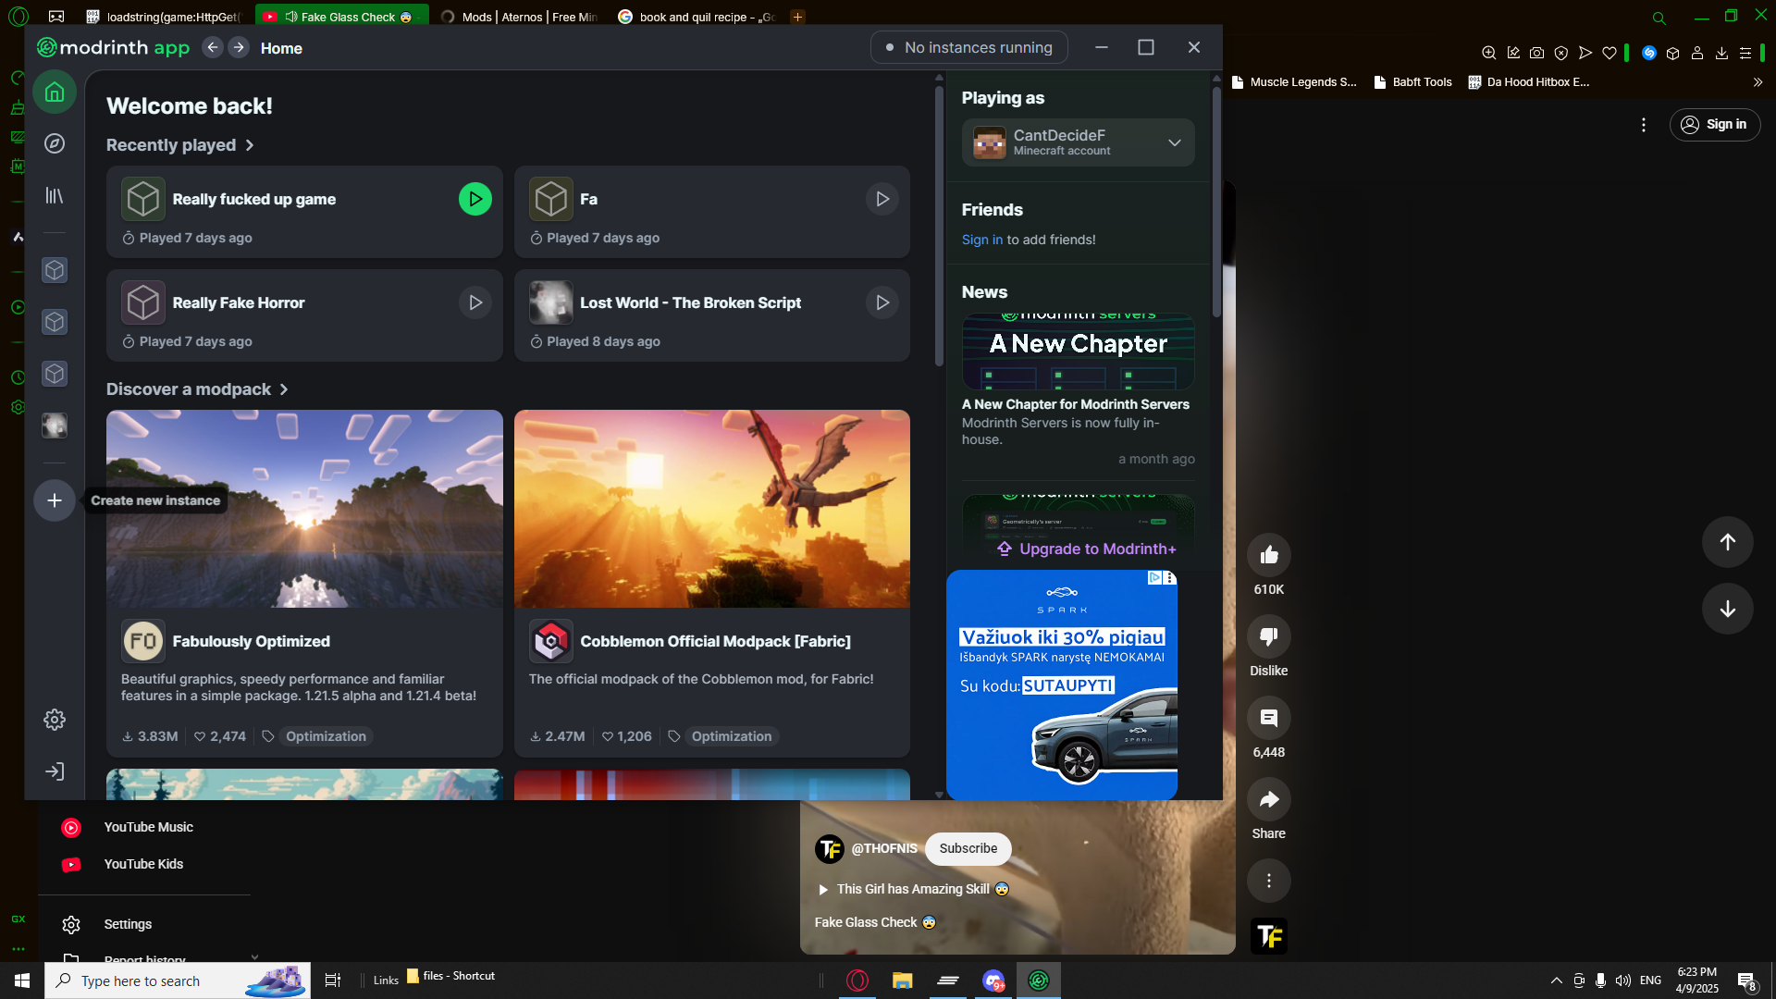Open Cobblemon Official Modpack [Fabric] title
Viewport: 1776px width, 999px height.
pos(715,641)
